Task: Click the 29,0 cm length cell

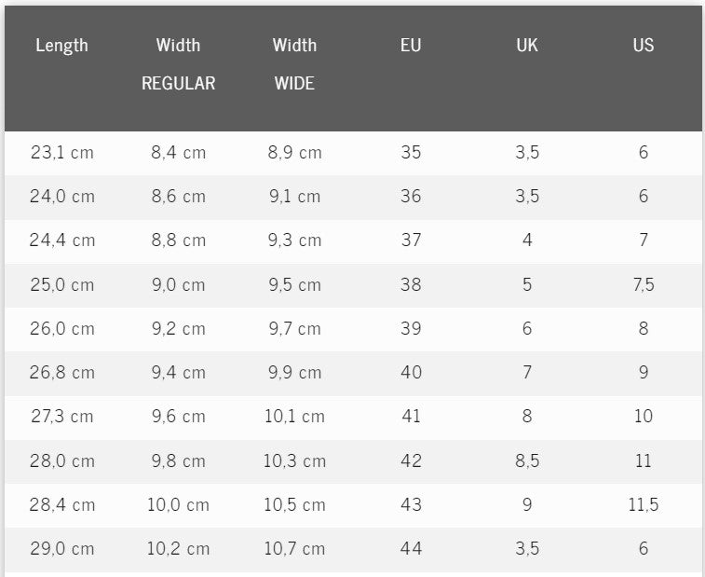Action: click(62, 549)
